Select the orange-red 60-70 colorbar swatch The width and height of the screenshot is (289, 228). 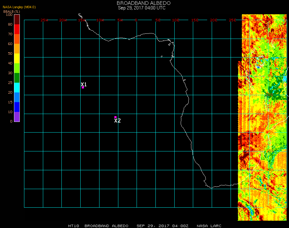coord(17,39)
